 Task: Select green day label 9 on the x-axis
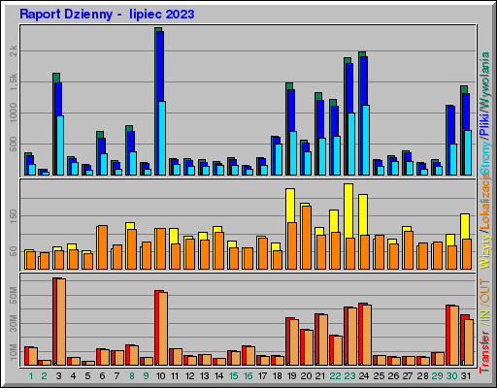pos(146,376)
